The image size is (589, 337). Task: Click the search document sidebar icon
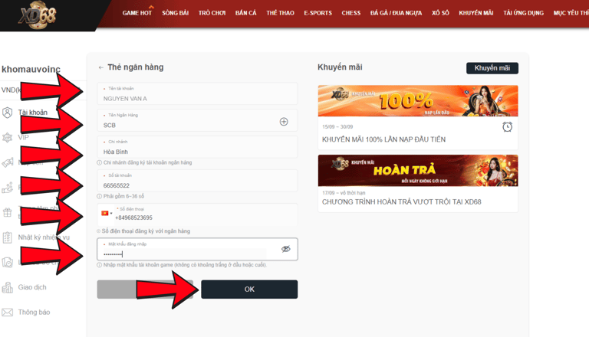pyautogui.click(x=7, y=262)
